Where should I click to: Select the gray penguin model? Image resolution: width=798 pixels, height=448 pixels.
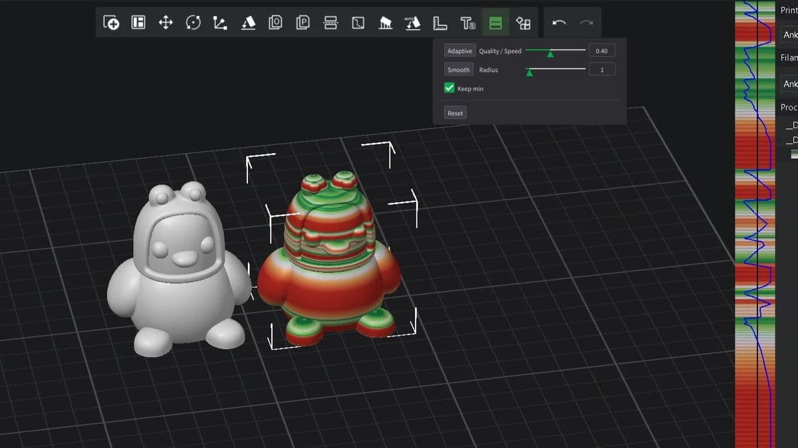(x=178, y=269)
